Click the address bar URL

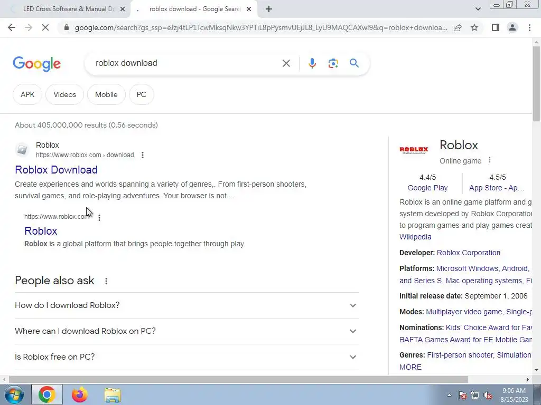click(x=261, y=27)
